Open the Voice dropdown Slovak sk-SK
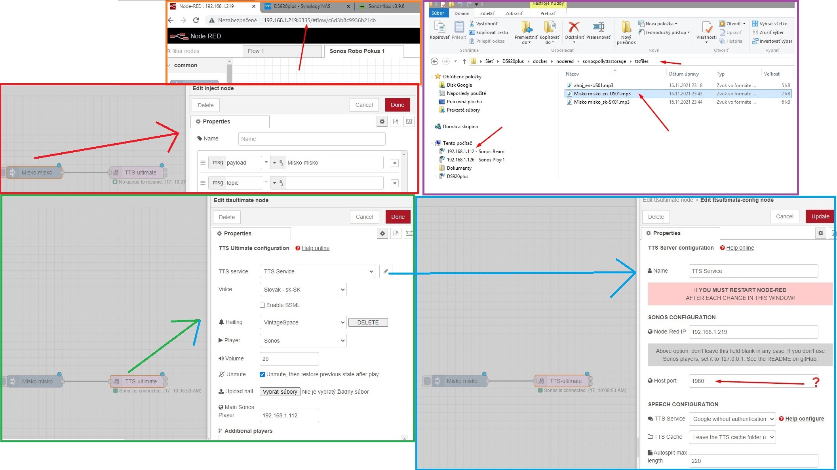 tap(303, 290)
